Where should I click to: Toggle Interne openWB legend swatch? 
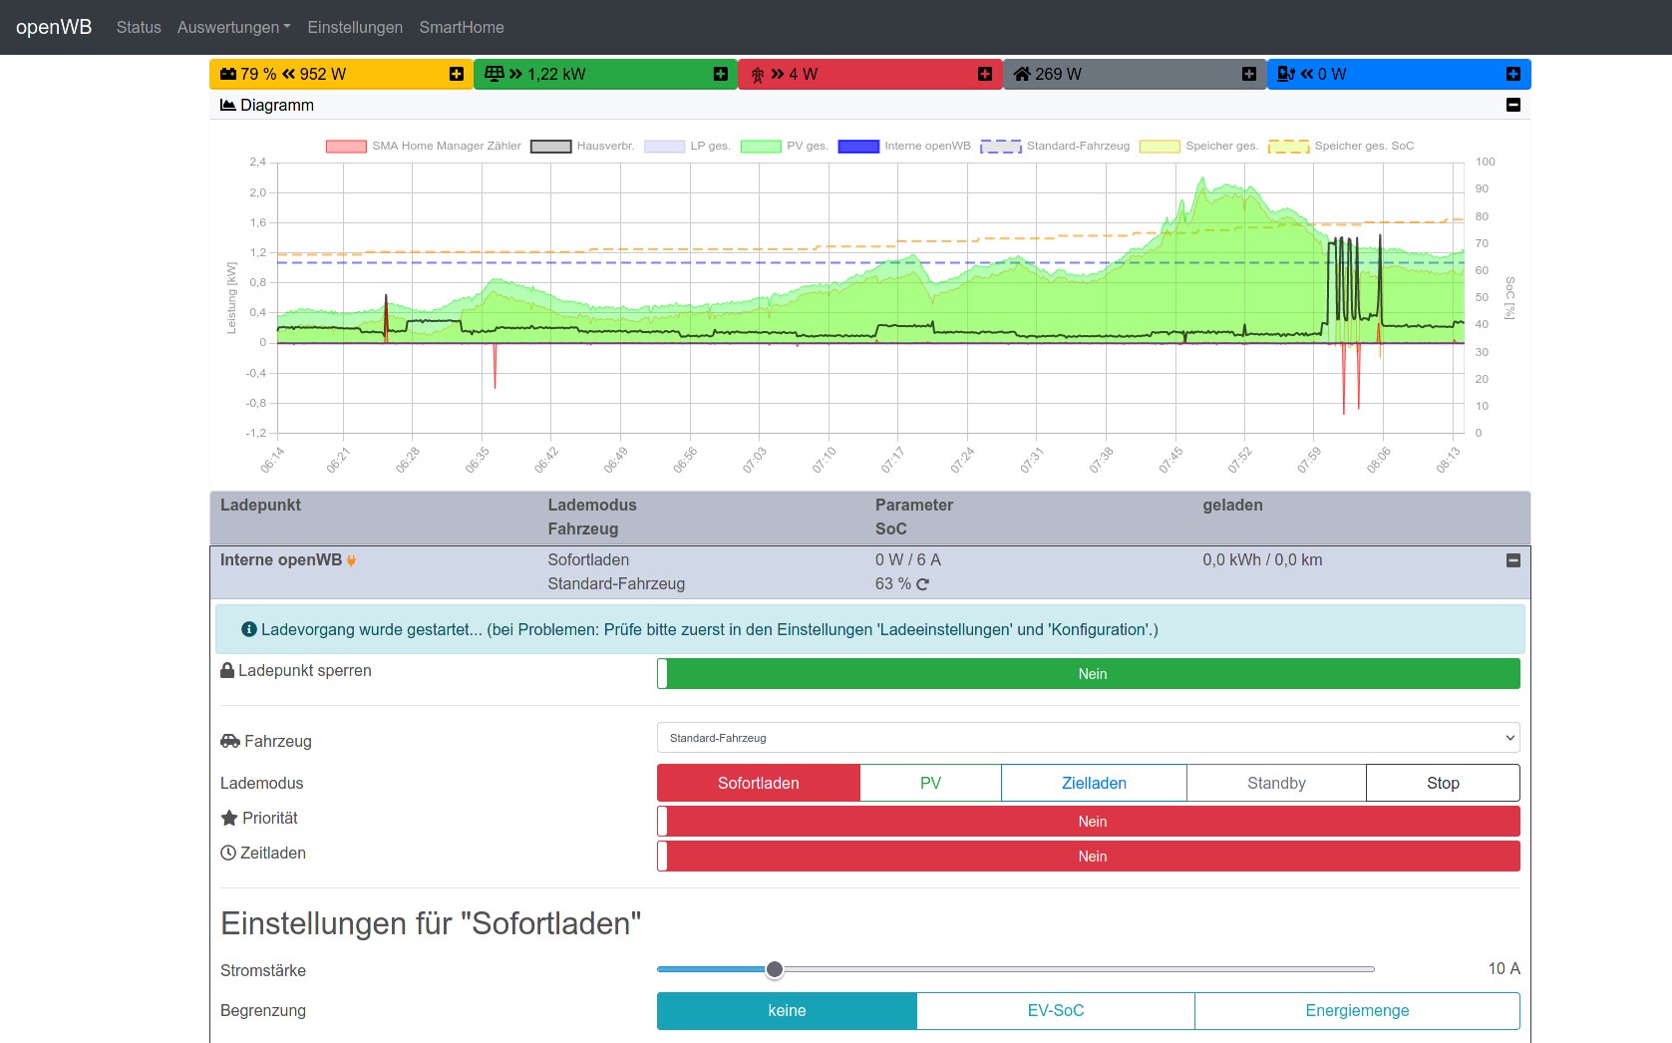tap(858, 147)
